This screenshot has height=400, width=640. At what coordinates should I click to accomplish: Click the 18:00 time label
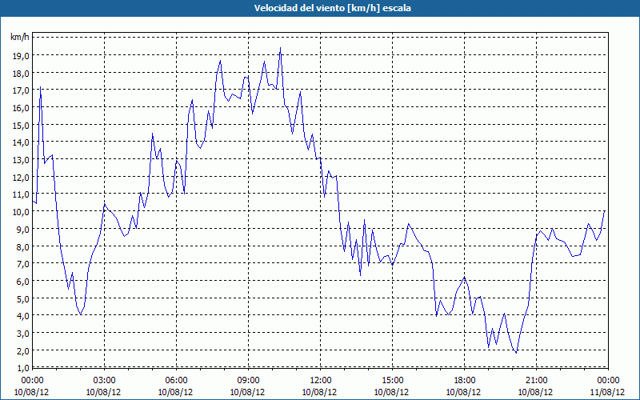[465, 381]
